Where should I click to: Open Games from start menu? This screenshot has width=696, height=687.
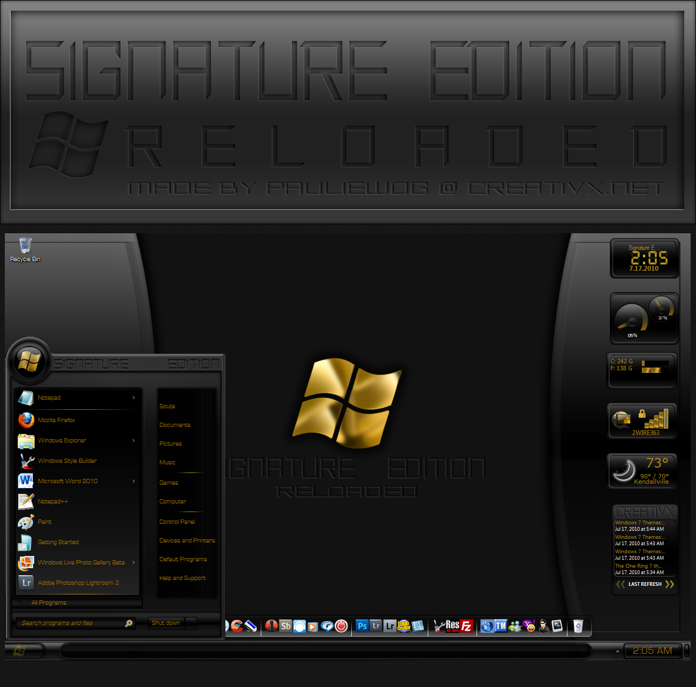click(x=168, y=483)
